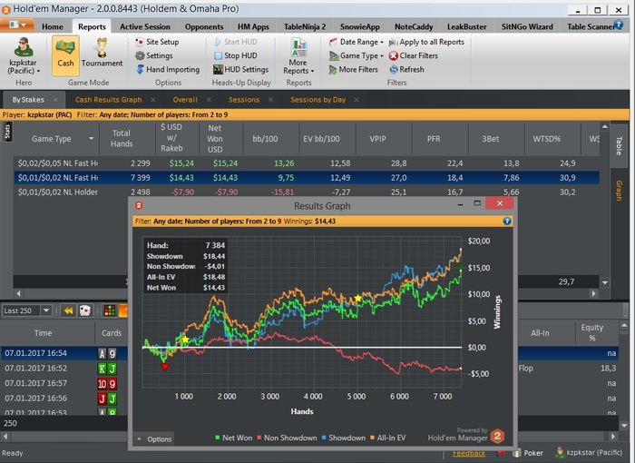
Task: Open Site Setup options
Action: pyautogui.click(x=157, y=42)
